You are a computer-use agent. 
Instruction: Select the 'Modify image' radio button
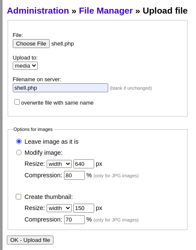coord(19,153)
